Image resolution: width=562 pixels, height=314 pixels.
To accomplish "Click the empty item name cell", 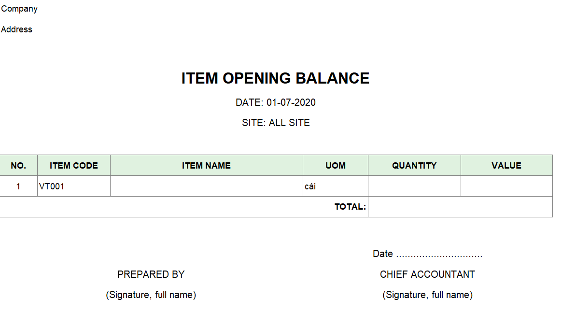I will coord(206,186).
